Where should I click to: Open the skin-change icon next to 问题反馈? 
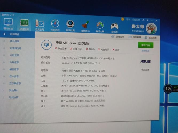pyautogui.click(x=143, y=20)
